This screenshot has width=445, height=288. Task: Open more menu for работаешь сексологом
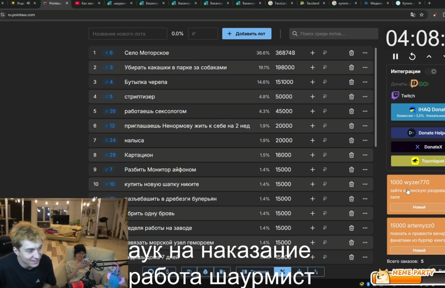365,111
